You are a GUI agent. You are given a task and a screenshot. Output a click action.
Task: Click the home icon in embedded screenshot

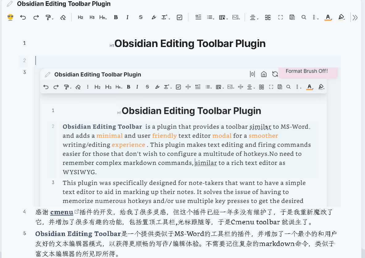pos(264,74)
